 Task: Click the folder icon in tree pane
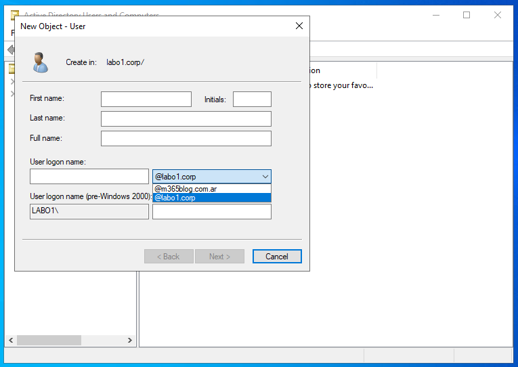coord(12,68)
